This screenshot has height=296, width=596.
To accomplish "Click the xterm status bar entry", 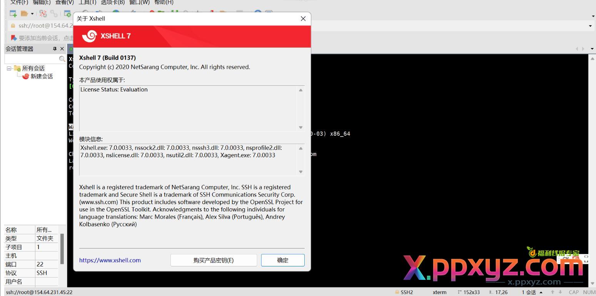I will pyautogui.click(x=439, y=292).
